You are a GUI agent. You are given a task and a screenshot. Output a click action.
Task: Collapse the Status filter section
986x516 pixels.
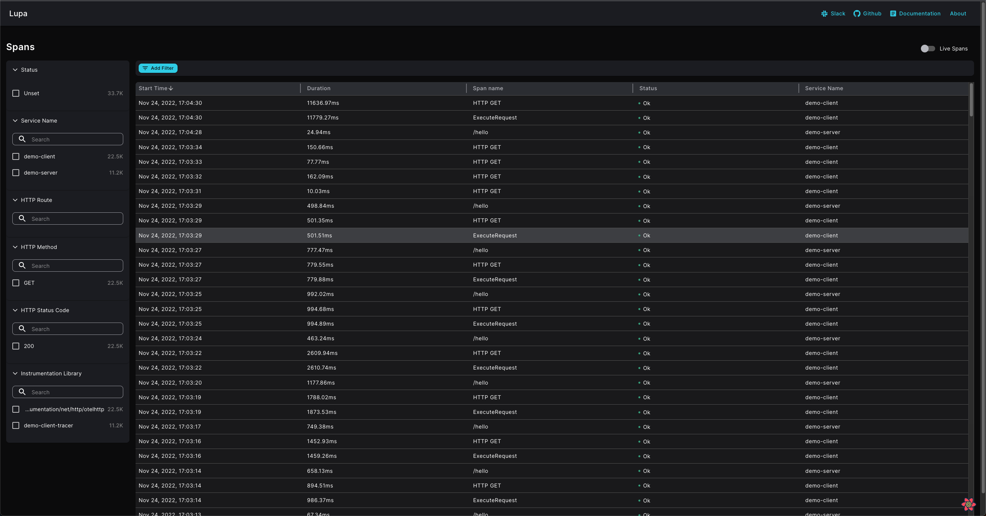pos(15,70)
